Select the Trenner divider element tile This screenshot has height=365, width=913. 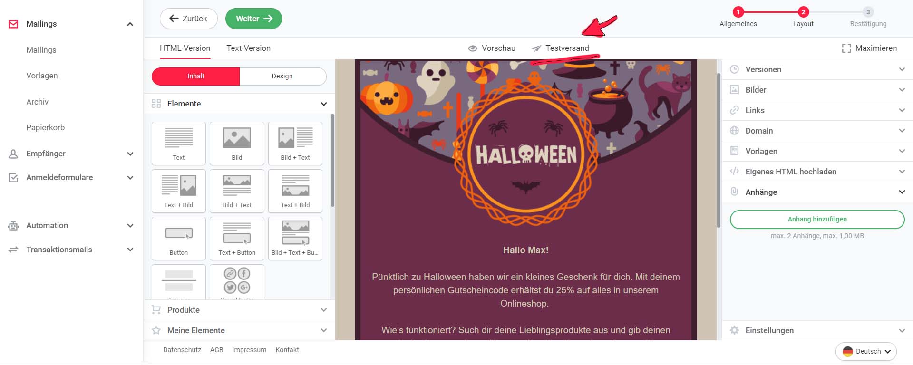pos(179,282)
